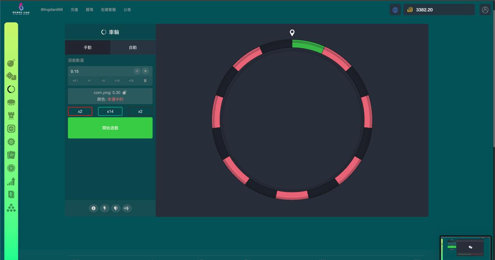
Task: Click the bet amount field showing 0.15
Action: pos(101,71)
